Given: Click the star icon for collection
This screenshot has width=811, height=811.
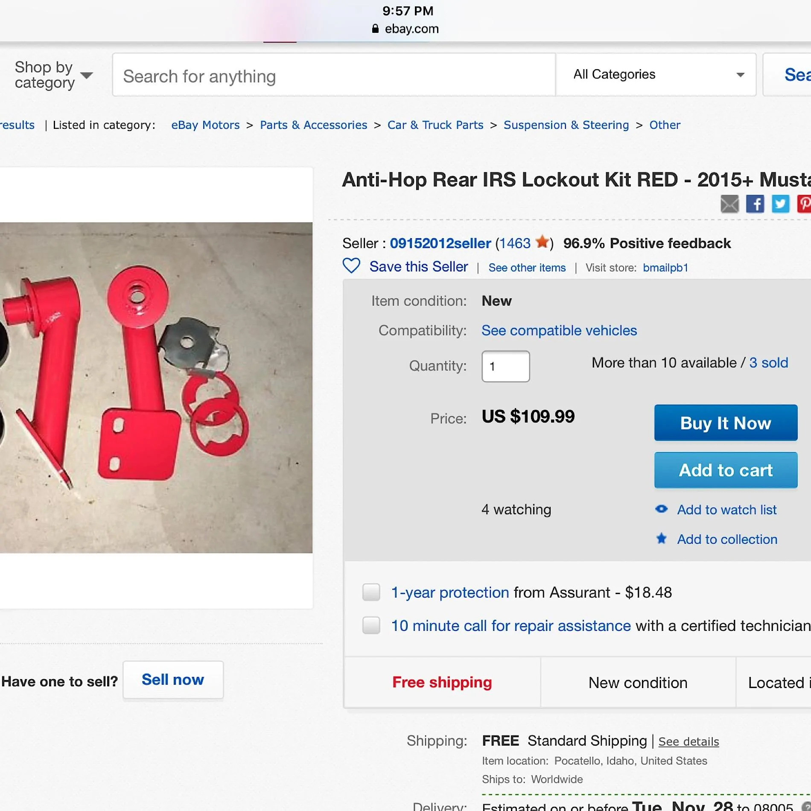Looking at the screenshot, I should [662, 539].
